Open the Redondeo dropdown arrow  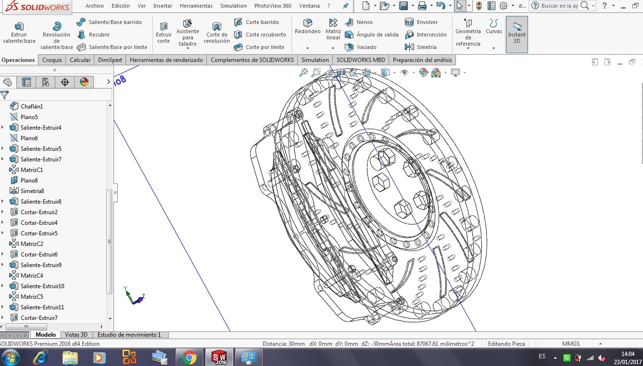[x=307, y=48]
